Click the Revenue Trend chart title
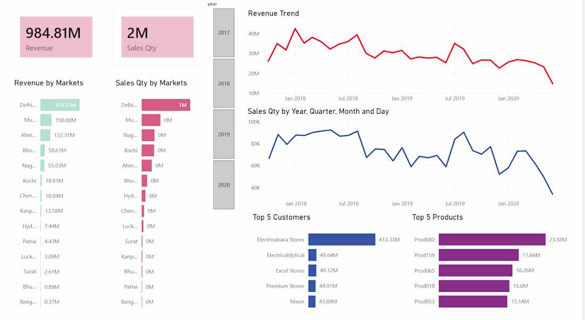The image size is (585, 320). click(273, 13)
